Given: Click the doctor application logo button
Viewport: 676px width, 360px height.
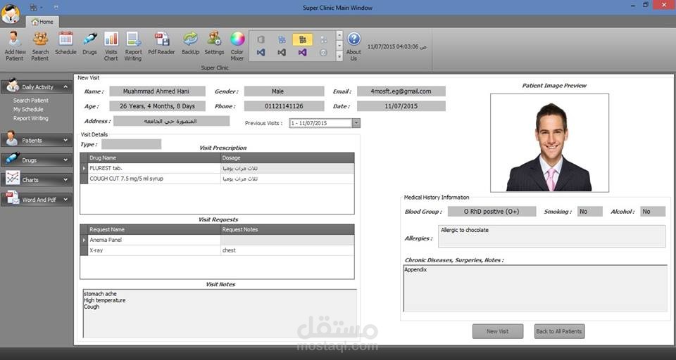Looking at the screenshot, I should pos(11,13).
